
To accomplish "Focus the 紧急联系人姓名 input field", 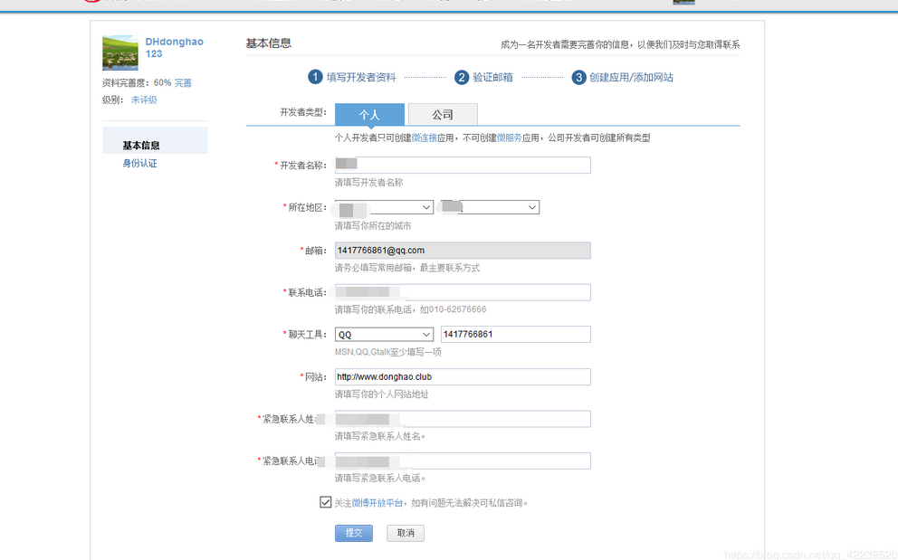I will (x=463, y=419).
